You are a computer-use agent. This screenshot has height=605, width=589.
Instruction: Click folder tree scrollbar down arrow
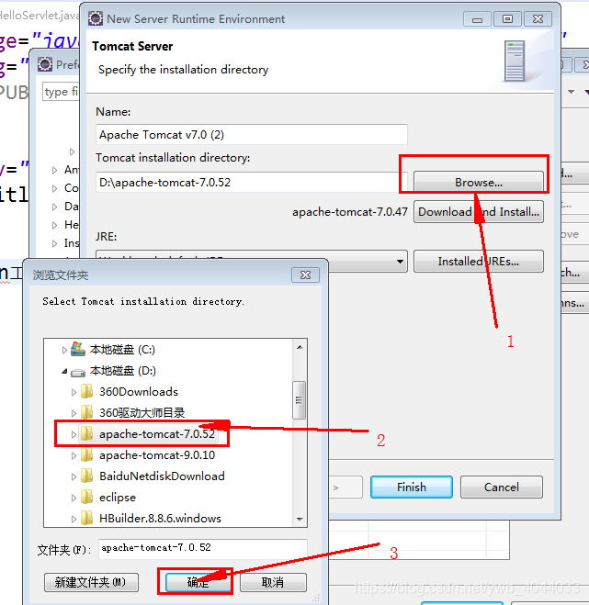[300, 520]
